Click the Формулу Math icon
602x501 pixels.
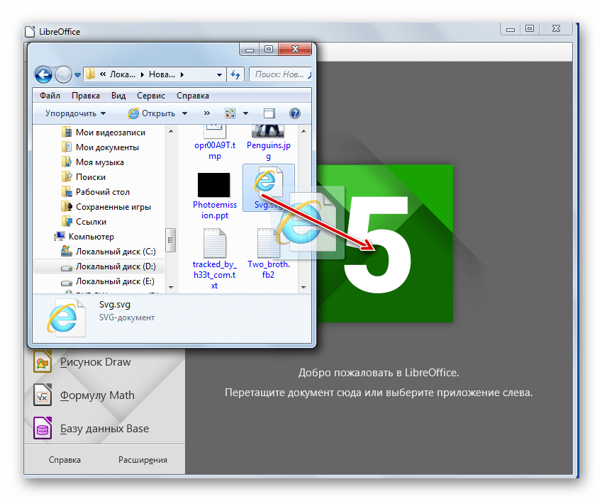(42, 395)
